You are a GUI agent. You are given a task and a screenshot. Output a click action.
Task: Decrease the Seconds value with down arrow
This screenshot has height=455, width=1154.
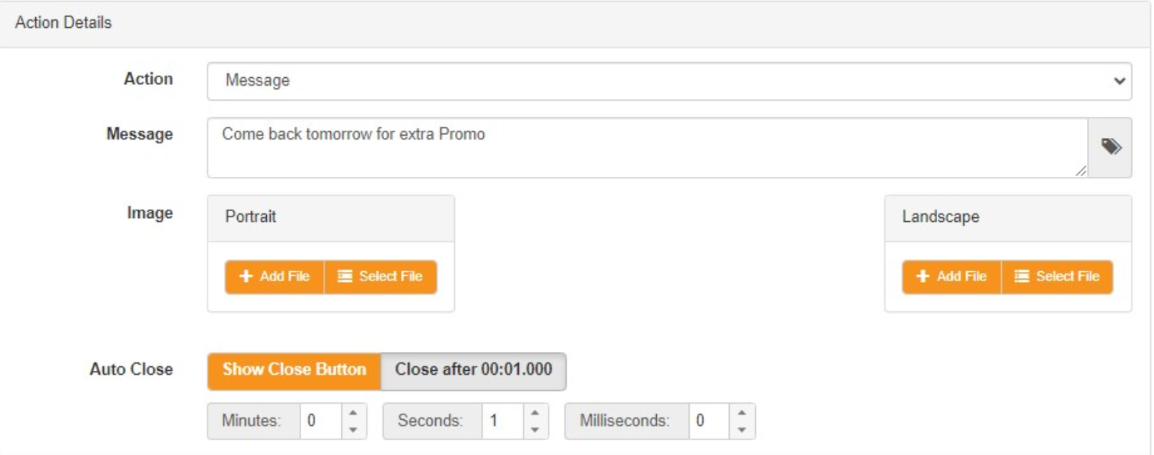click(536, 428)
